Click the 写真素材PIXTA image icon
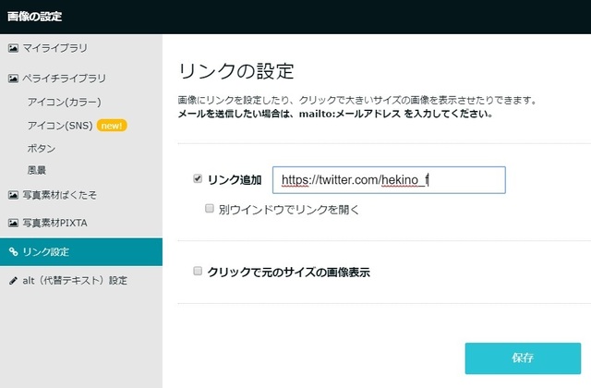Screen dimensions: 591x388 click(x=13, y=223)
